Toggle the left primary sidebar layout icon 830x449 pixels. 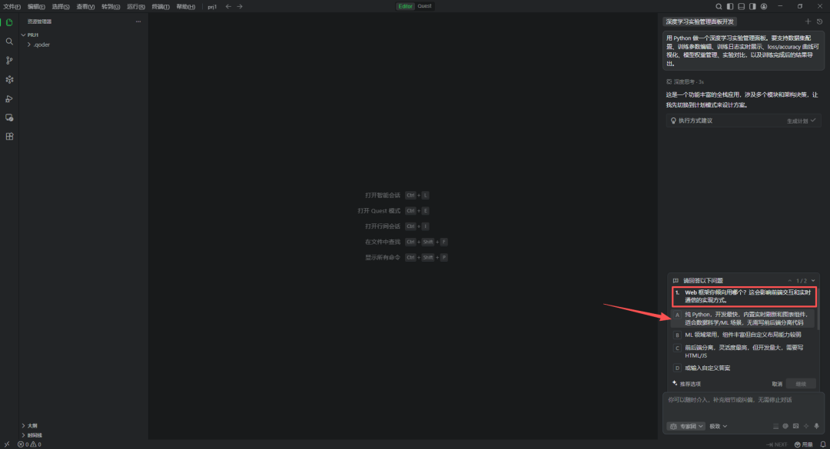point(730,6)
